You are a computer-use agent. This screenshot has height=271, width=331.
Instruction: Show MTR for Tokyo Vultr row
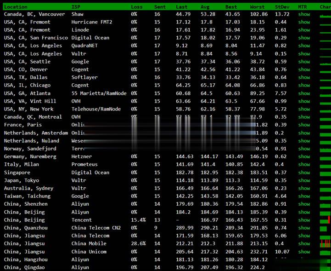coord(304,180)
